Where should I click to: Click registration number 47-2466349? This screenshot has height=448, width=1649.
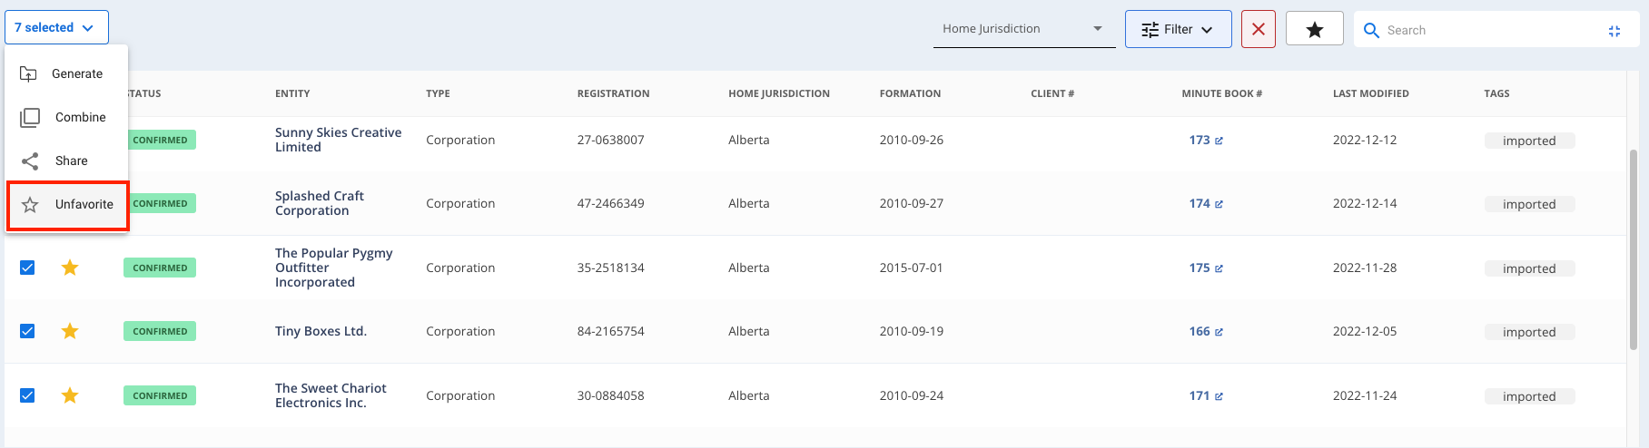610,203
